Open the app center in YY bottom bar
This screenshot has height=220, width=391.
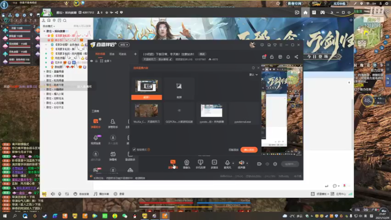coord(339,194)
